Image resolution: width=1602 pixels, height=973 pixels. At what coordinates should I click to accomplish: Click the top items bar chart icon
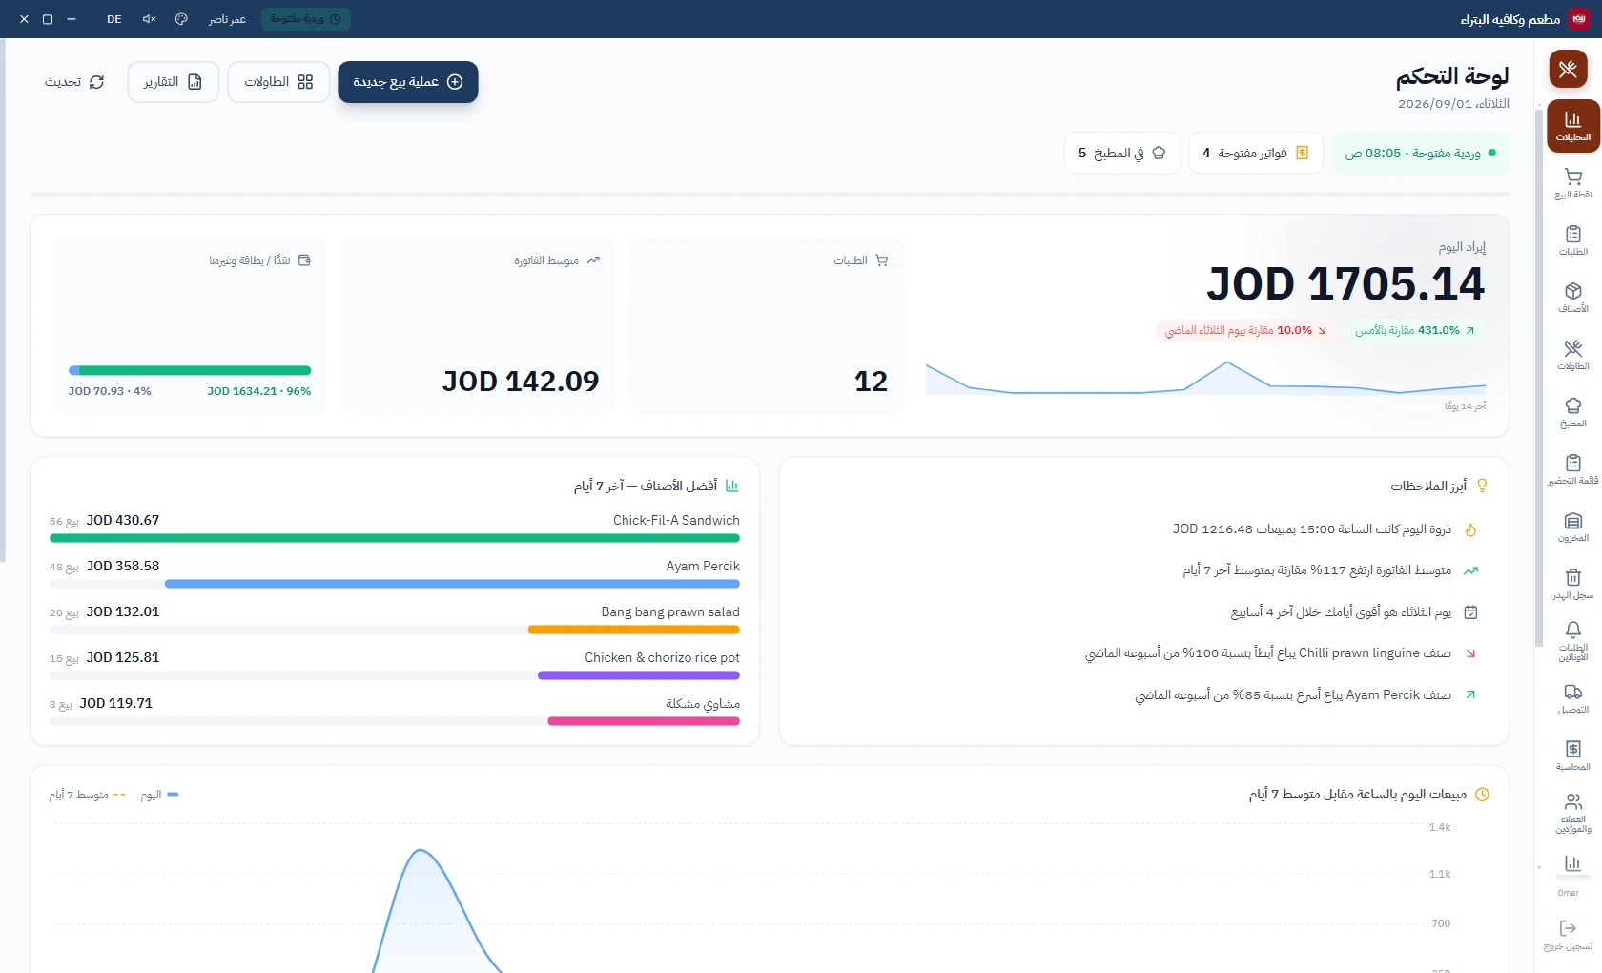pyautogui.click(x=732, y=486)
